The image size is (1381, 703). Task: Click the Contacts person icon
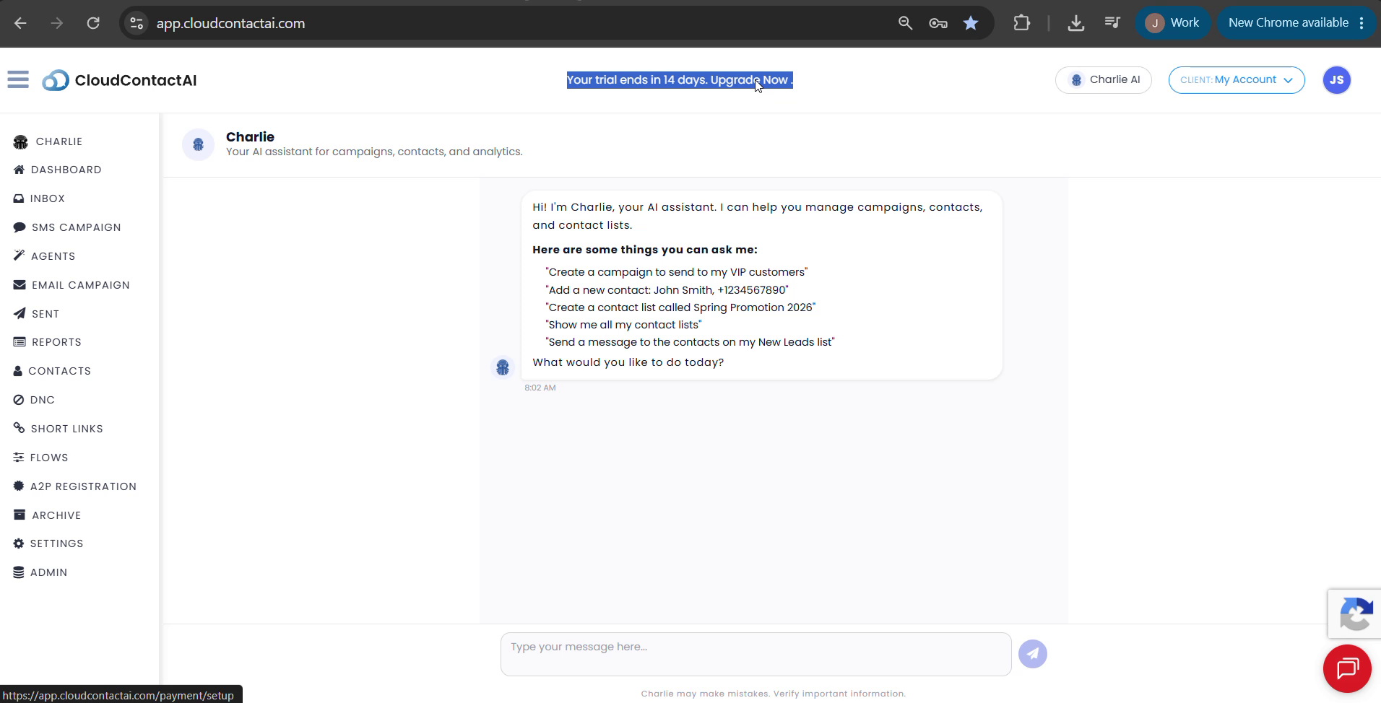pos(18,371)
